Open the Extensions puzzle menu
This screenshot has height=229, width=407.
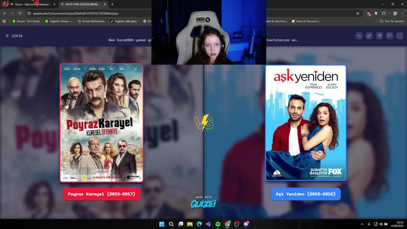(x=384, y=13)
